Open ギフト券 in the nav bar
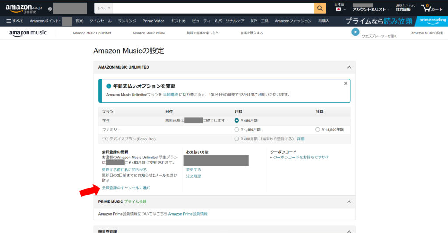Viewport: 448px width, 233px height. tap(178, 21)
